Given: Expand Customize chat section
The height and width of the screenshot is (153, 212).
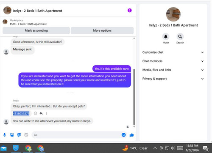Looking at the screenshot, I should tap(173, 52).
